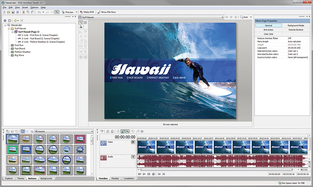Switch to the Backgrounds tab

point(46,178)
